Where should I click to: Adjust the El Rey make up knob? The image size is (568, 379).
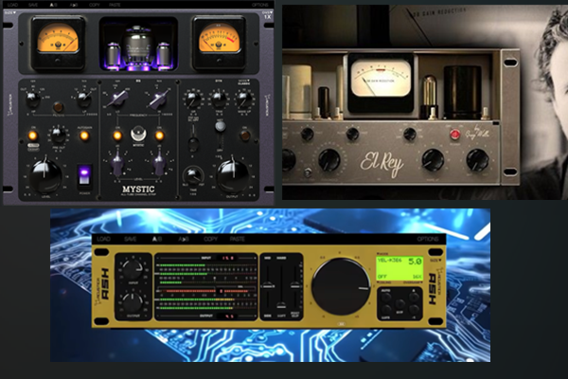(433, 160)
